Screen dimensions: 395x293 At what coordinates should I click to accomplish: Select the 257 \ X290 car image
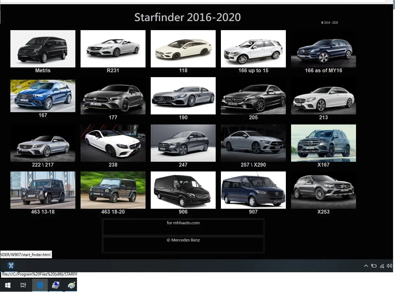tap(253, 143)
